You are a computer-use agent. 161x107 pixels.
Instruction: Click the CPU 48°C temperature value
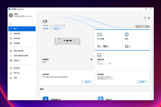pos(106,46)
